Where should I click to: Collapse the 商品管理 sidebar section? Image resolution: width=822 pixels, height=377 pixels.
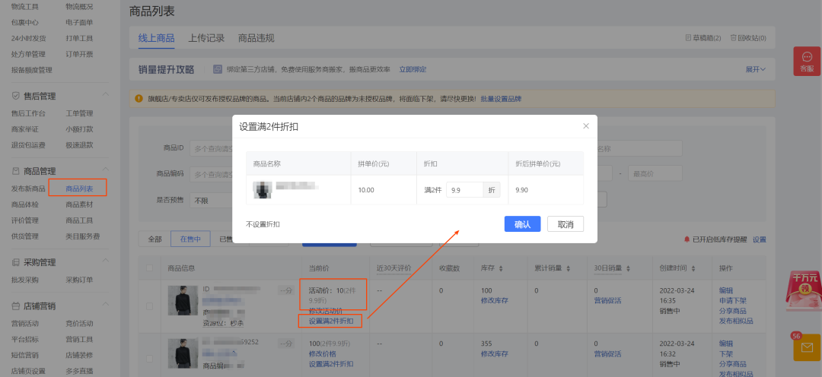point(105,171)
